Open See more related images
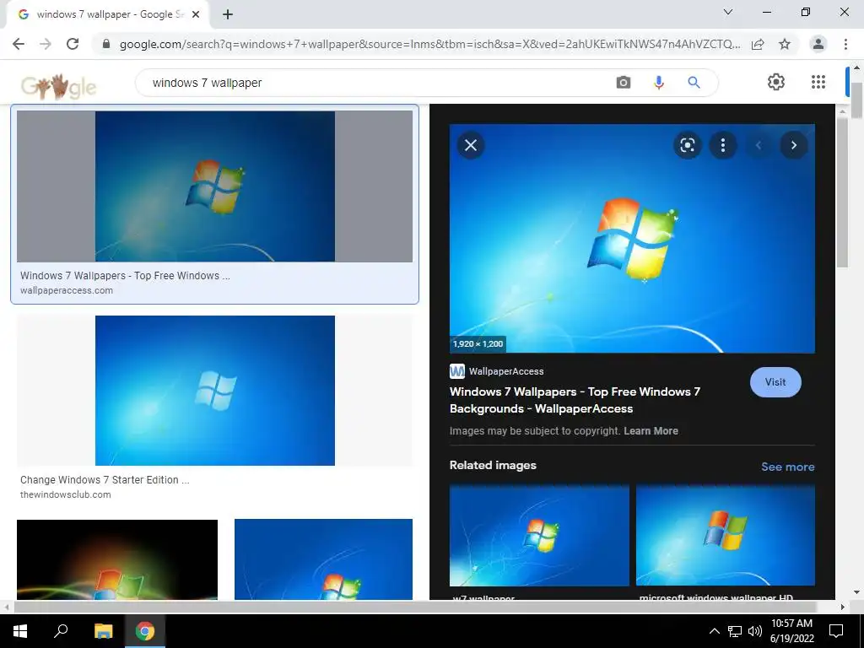Screen dimensions: 864x648 (787, 467)
